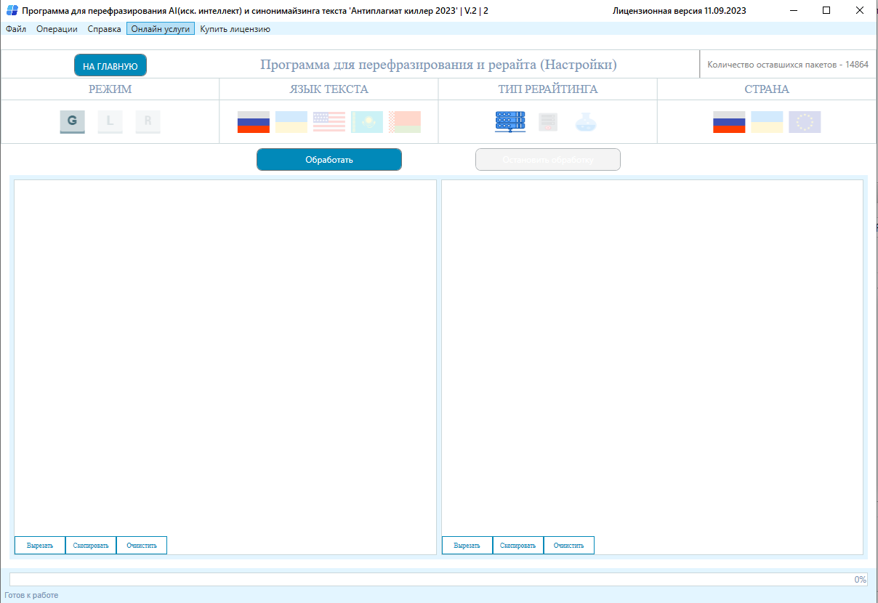Choose the Kazakhstan flag text language
Screen dimensions: 878x603
pyautogui.click(x=367, y=122)
